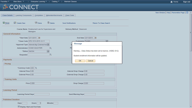Open the Help link
This screenshot has width=192, height=108.
[168, 13]
